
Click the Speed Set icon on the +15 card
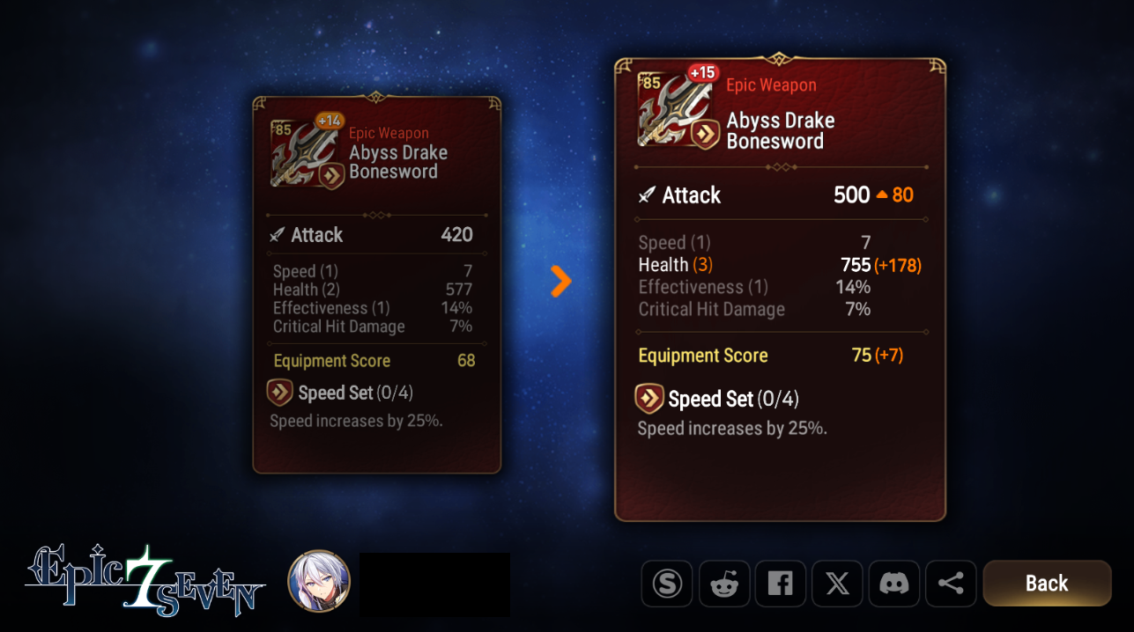tap(649, 399)
